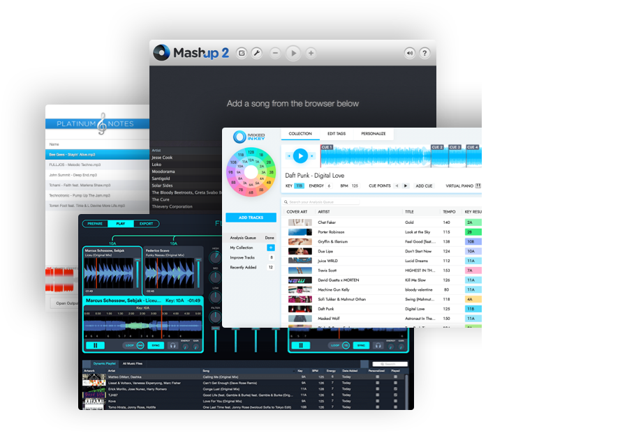Play Daft Punk - Digital Love preview

point(300,156)
